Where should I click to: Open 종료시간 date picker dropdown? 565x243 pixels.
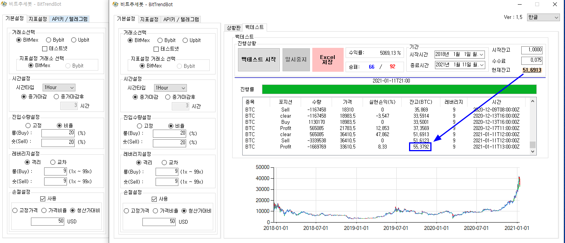(x=481, y=65)
